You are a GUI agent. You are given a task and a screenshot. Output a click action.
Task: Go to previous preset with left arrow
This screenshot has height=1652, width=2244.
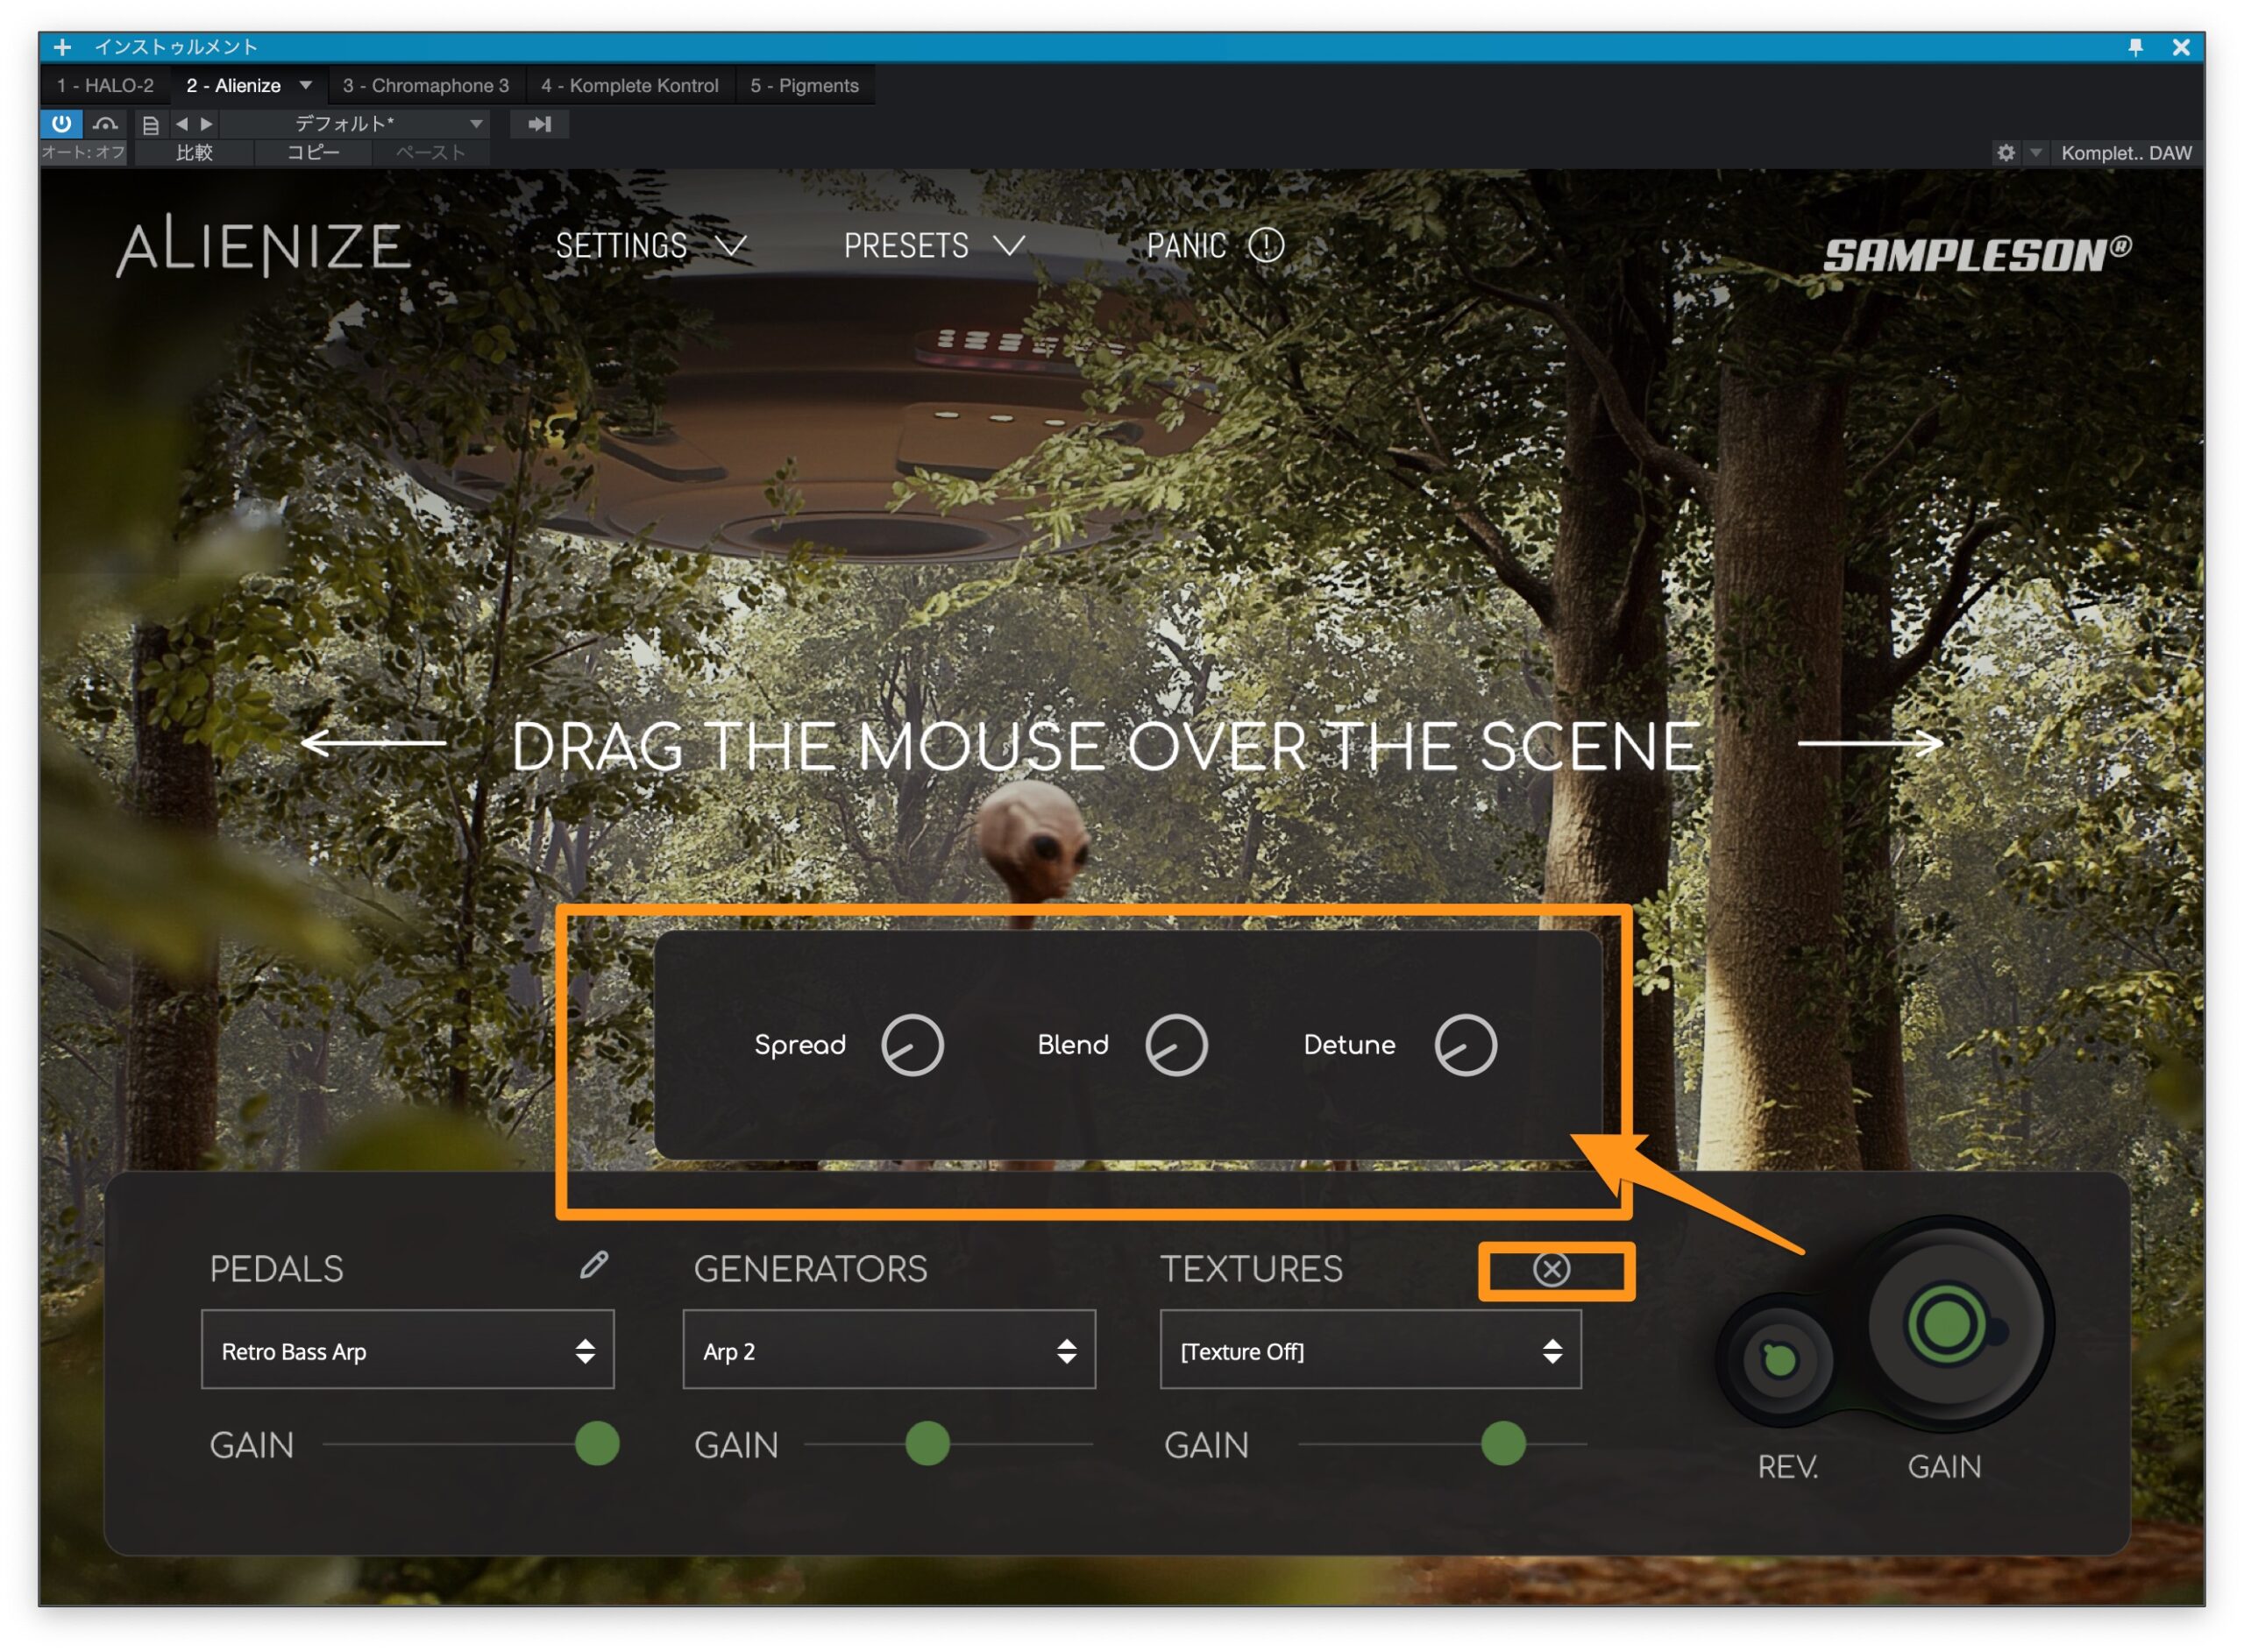pyautogui.click(x=182, y=124)
